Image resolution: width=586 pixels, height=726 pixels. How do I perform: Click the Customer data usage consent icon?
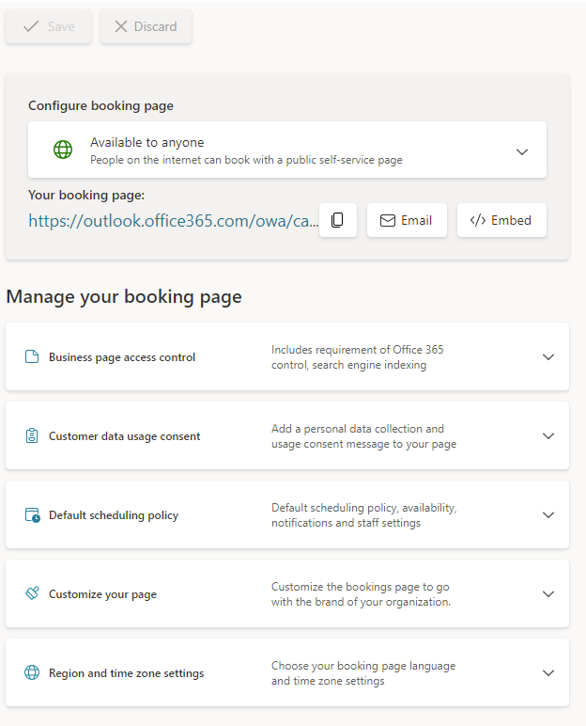coord(32,436)
